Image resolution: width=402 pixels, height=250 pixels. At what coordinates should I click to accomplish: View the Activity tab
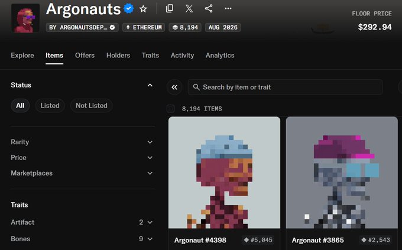(x=182, y=56)
